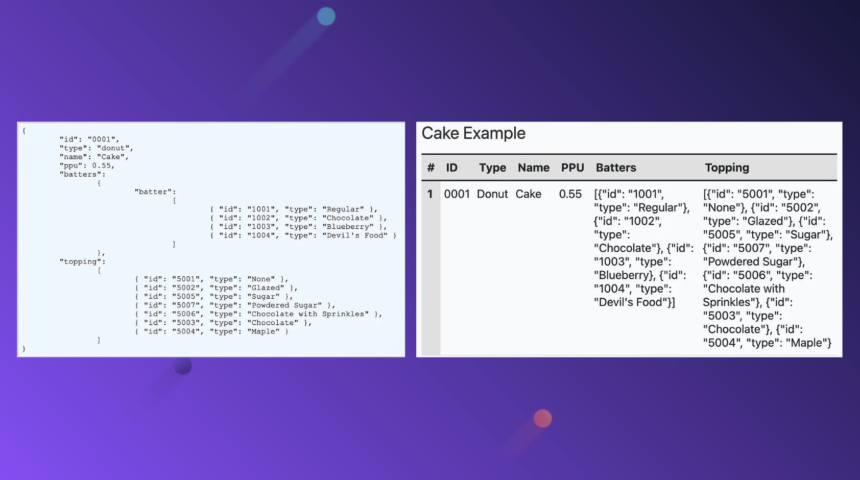Select the "Maple" topping line in the JSON

[212, 331]
